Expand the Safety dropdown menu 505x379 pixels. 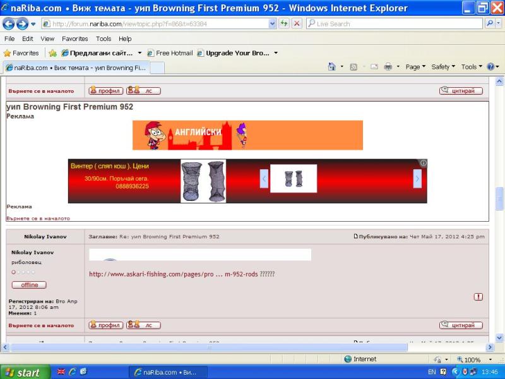point(443,67)
